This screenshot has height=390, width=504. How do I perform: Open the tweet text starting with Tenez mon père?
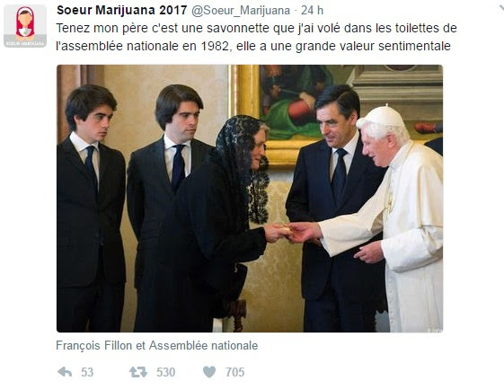(257, 37)
